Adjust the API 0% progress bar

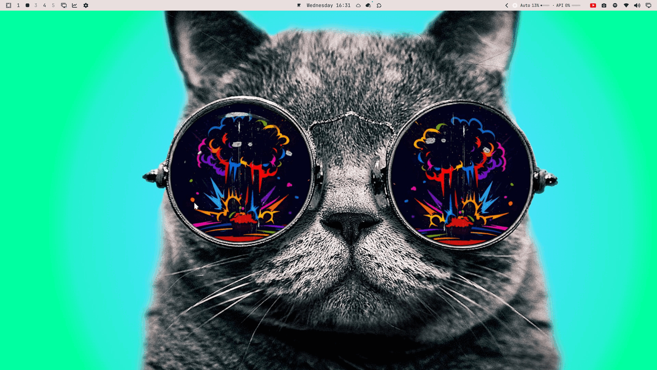pyautogui.click(x=576, y=5)
